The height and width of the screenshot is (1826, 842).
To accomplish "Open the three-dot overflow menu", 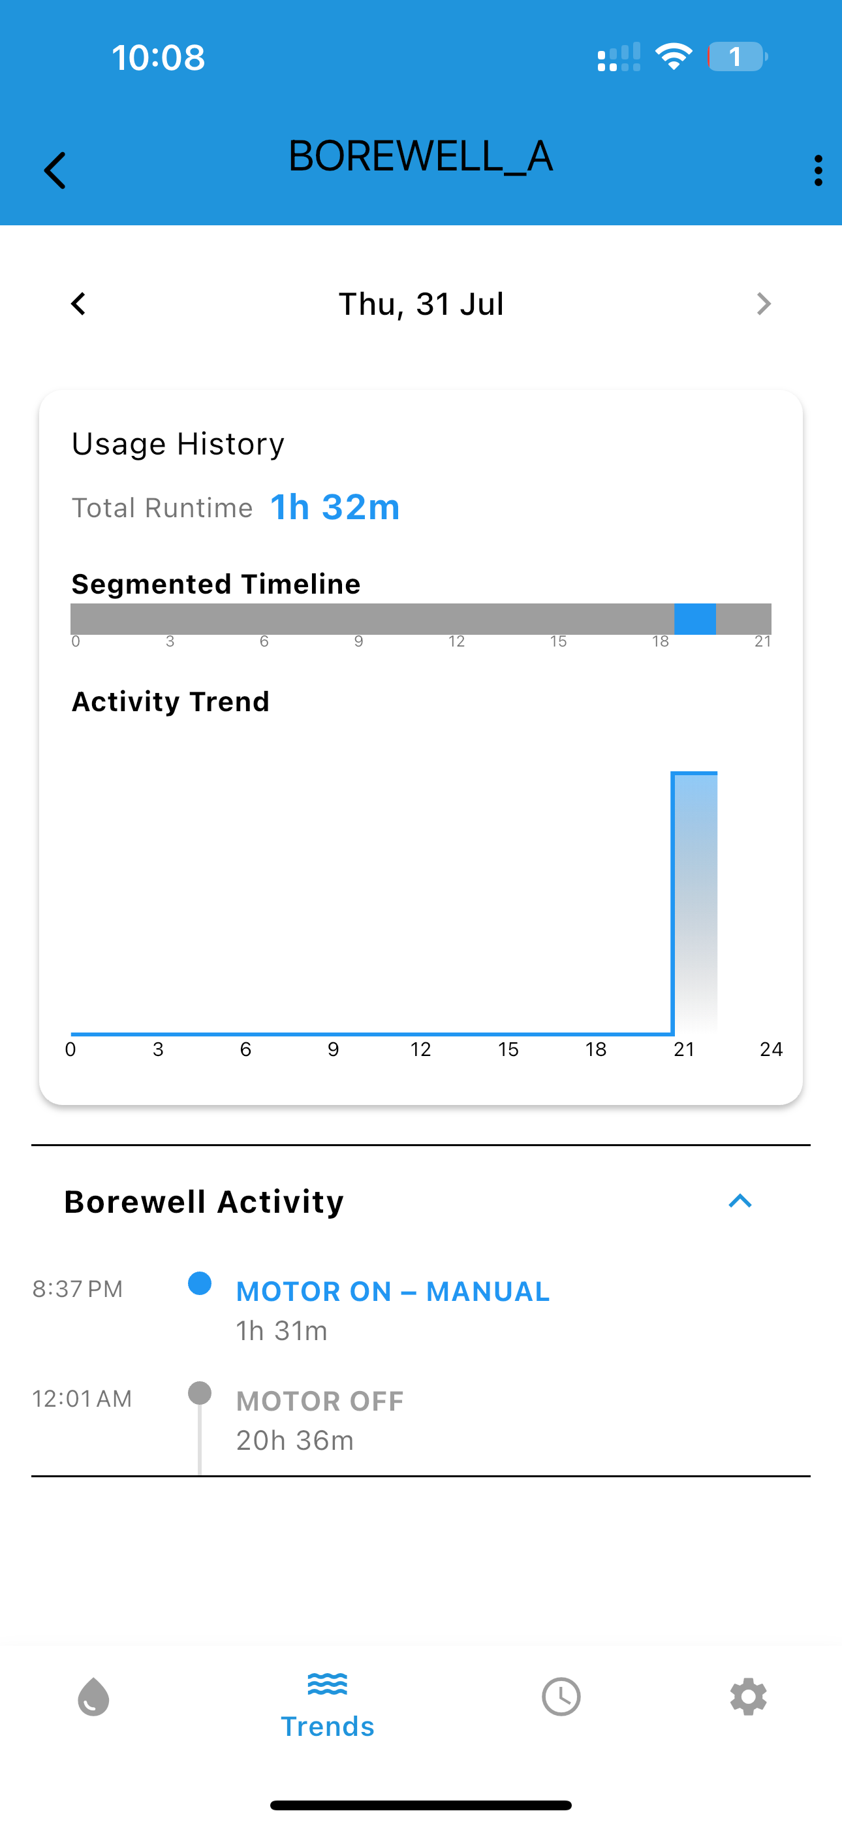I will [818, 171].
